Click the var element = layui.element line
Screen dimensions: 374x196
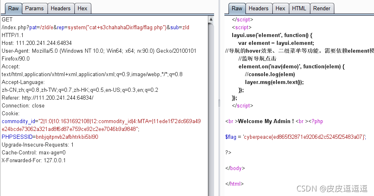coord(276,43)
